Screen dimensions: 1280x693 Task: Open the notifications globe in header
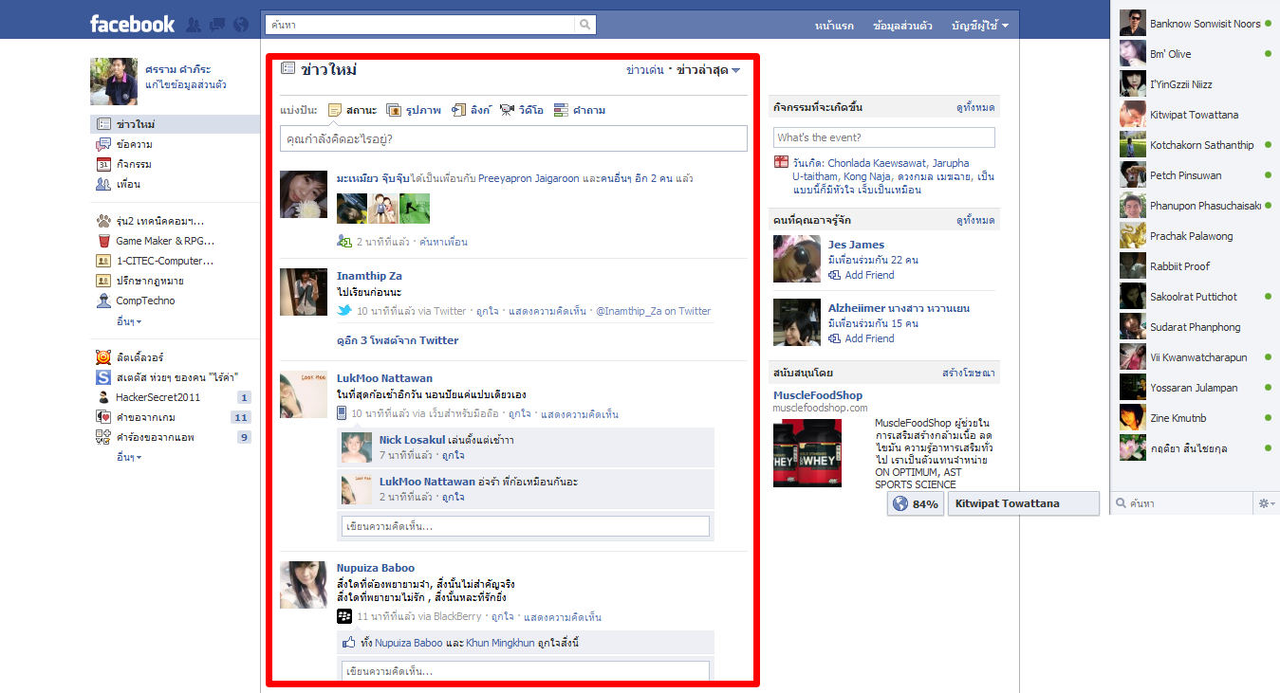tap(241, 25)
